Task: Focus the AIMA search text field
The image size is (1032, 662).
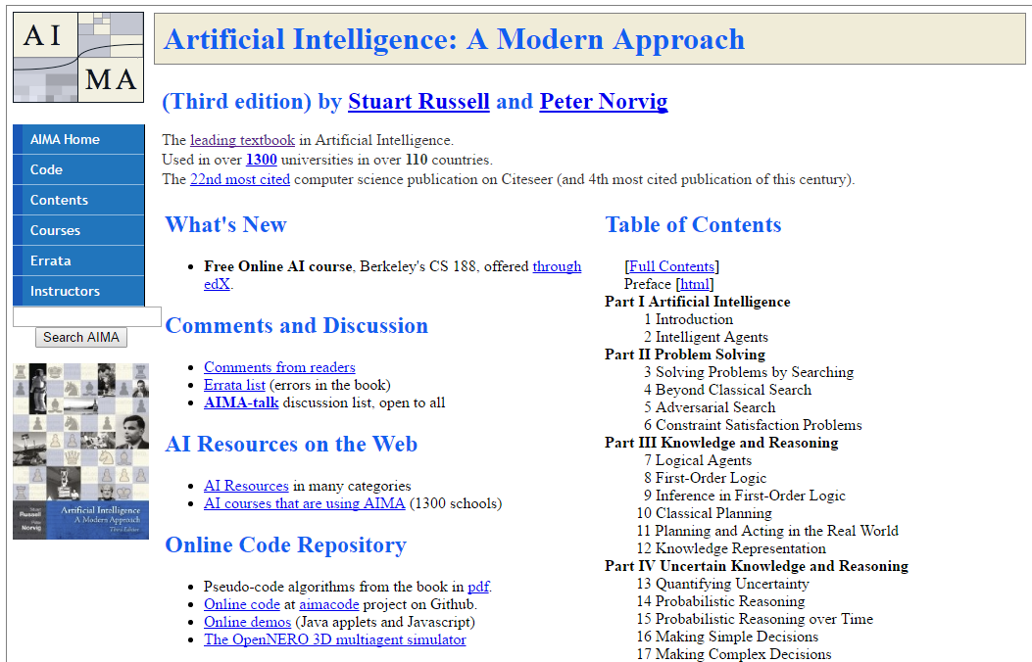Action: [x=87, y=317]
